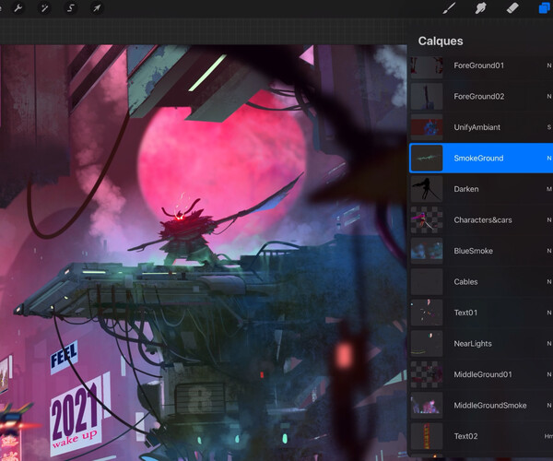This screenshot has width=553, height=461.
Task: Select the UnifyAmbiant layer
Action: (481, 127)
